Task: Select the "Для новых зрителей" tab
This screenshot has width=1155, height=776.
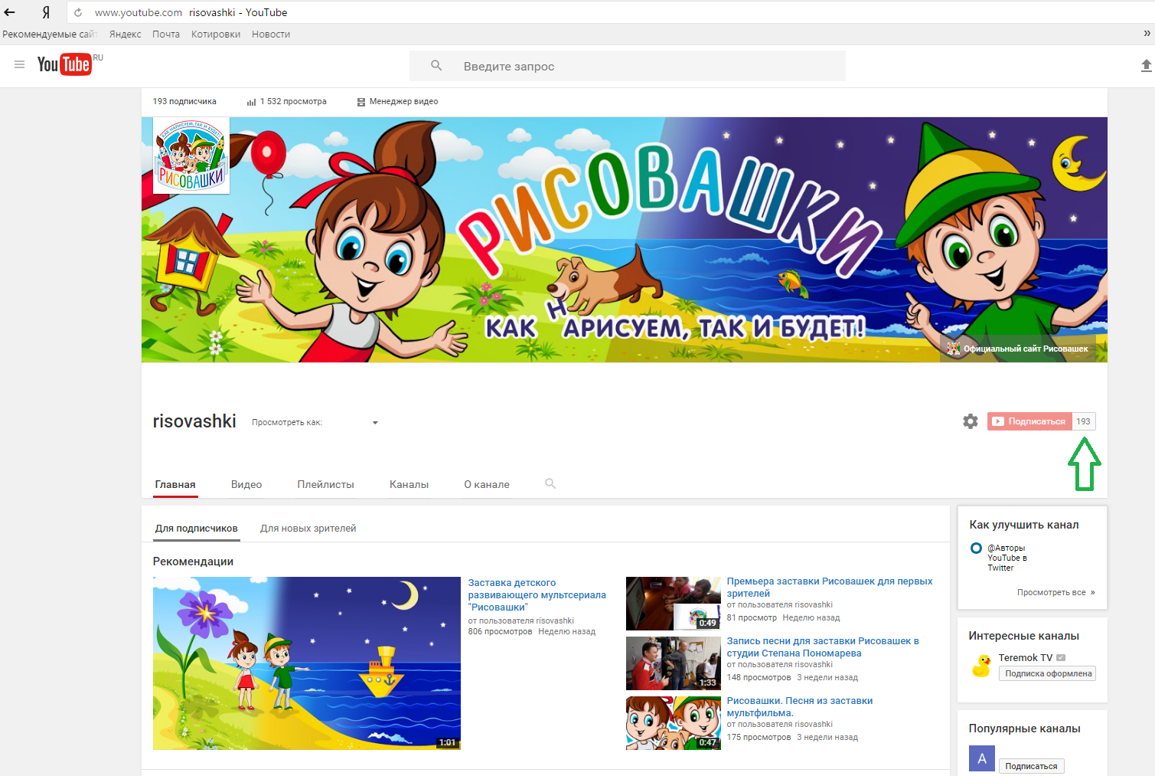Action: click(308, 529)
